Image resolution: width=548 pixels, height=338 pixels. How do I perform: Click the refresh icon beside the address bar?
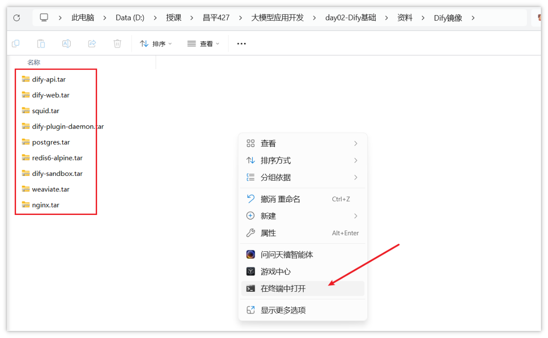click(17, 18)
